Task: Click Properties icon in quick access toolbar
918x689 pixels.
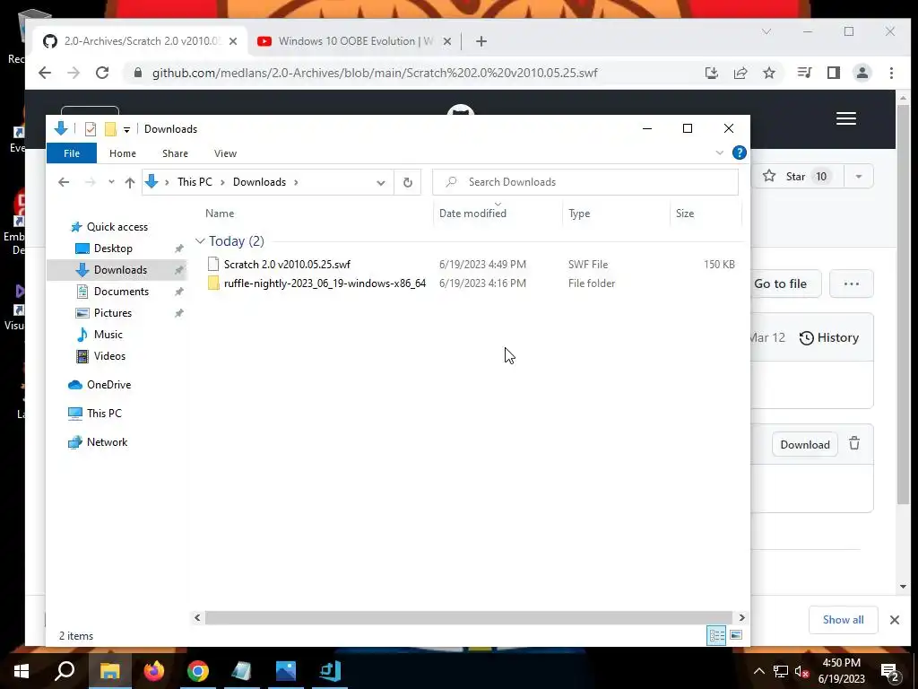Action: (91, 129)
